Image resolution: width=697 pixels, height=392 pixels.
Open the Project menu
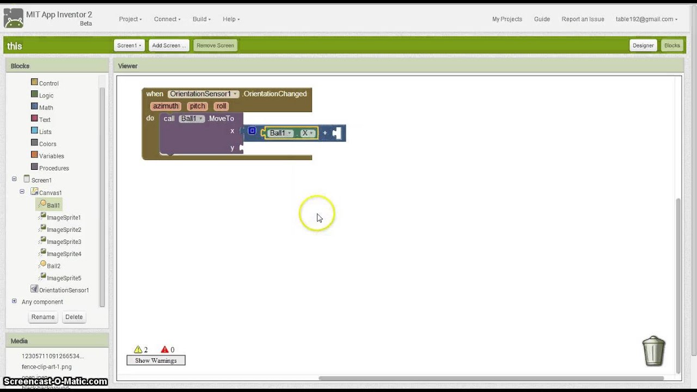(130, 19)
